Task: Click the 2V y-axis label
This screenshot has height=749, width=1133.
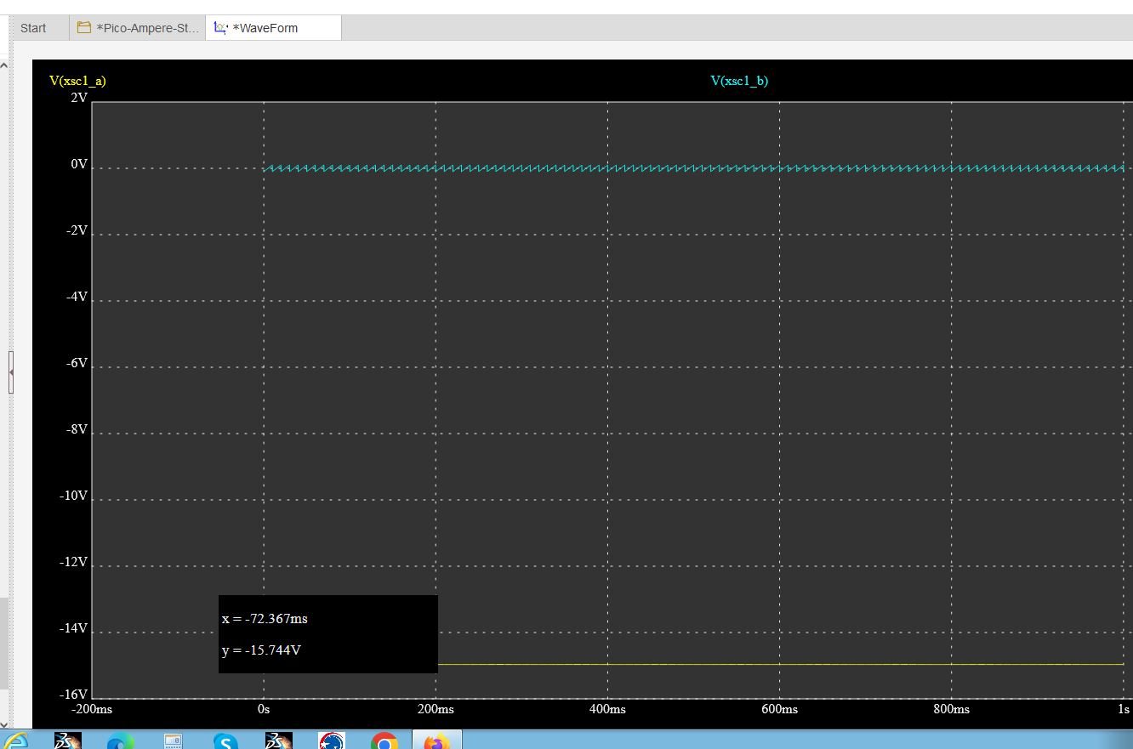Action: tap(79, 98)
